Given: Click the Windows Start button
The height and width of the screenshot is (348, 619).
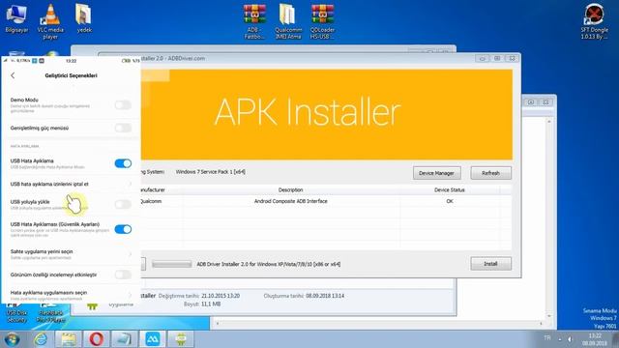Looking at the screenshot, I should 12,339.
